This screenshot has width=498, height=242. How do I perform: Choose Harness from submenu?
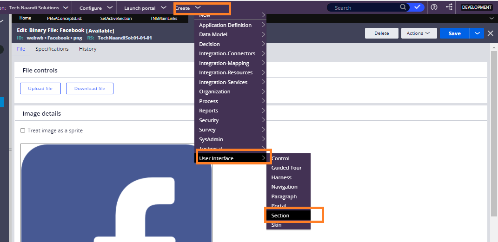click(x=288, y=177)
